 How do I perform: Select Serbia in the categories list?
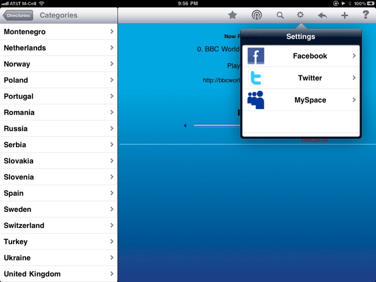[59, 145]
